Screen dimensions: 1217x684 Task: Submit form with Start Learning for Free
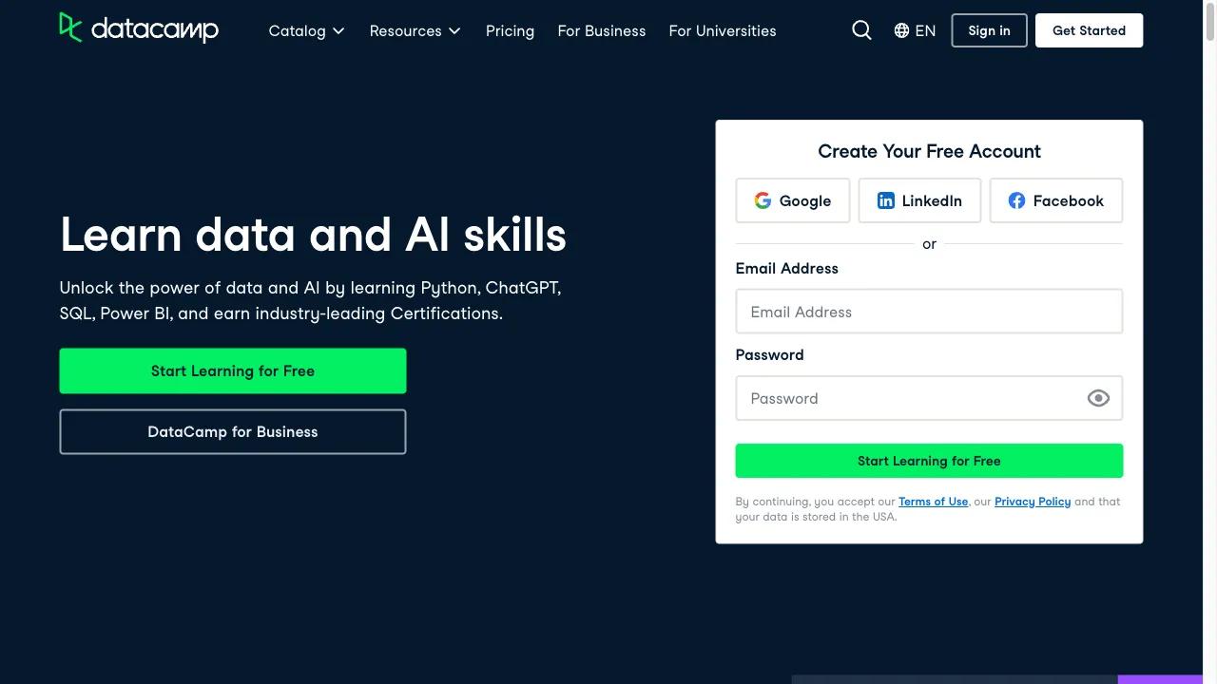929,461
